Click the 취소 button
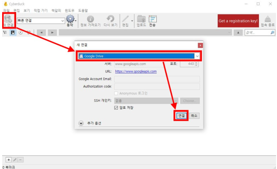The width and height of the screenshot is (277, 169). pos(194,116)
